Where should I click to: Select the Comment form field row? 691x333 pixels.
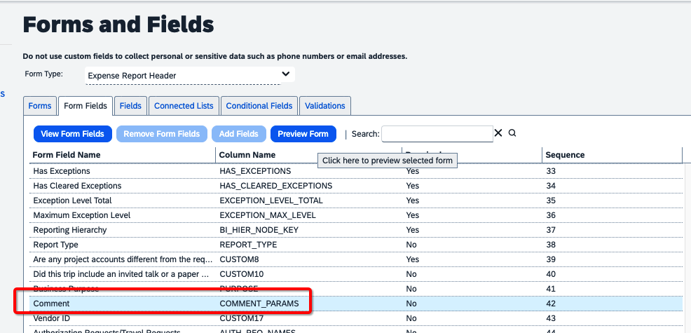(x=356, y=304)
